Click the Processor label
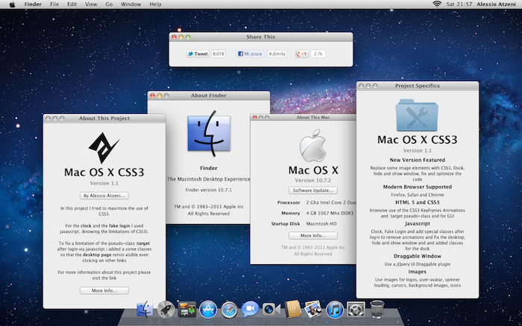The height and width of the screenshot is (326, 522). 289,202
